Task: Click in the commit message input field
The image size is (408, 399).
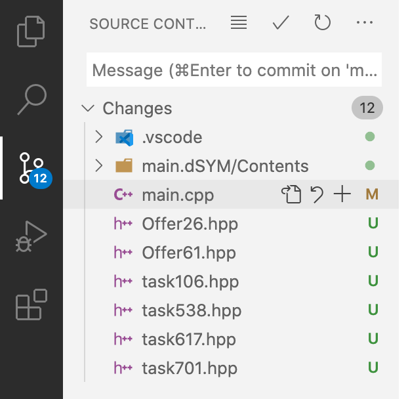Action: tap(234, 70)
